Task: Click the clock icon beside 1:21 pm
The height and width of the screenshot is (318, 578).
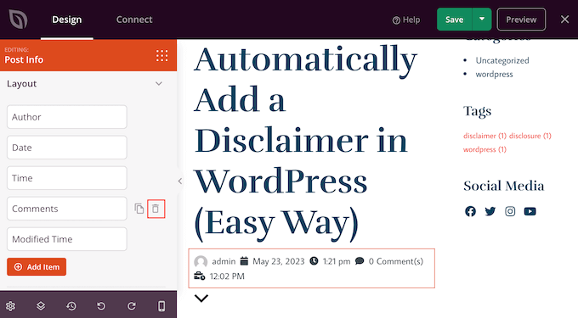Action: point(314,261)
